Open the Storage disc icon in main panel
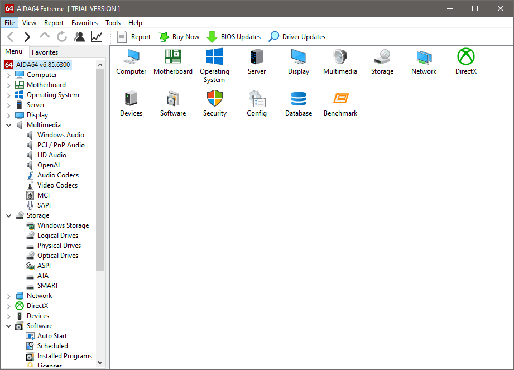Viewport: 514px width, 370px height. click(x=382, y=57)
